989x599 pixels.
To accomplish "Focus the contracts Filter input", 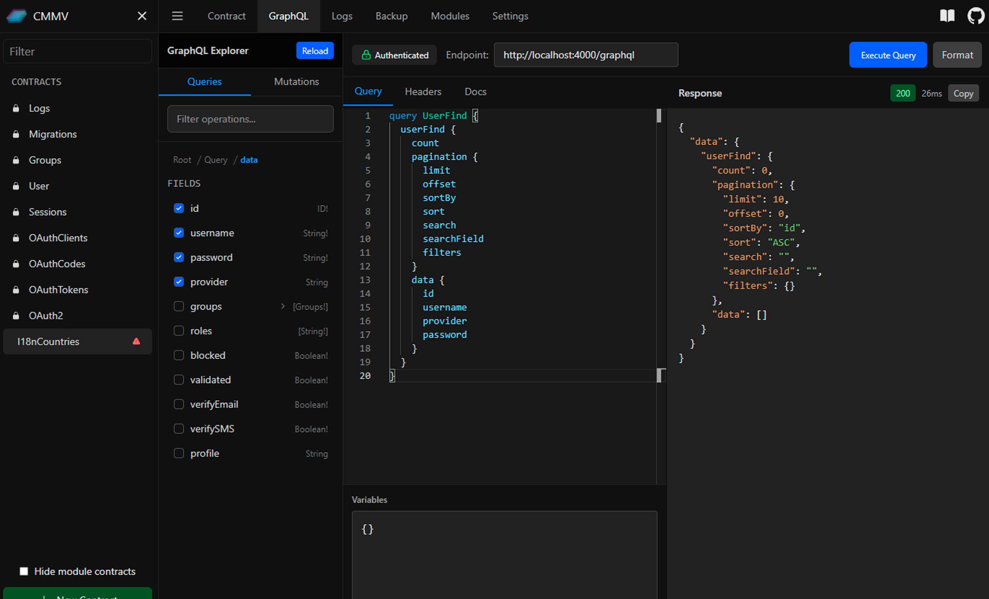I will pos(77,51).
